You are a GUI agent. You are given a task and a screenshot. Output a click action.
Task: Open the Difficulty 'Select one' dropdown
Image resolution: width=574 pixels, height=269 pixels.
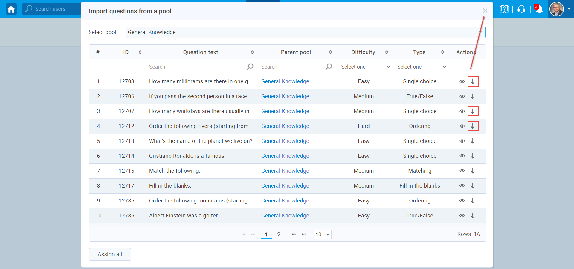(364, 67)
